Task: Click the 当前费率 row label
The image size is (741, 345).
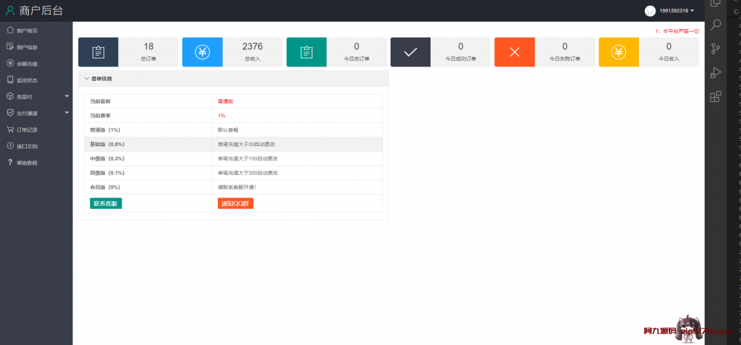Action: 100,115
